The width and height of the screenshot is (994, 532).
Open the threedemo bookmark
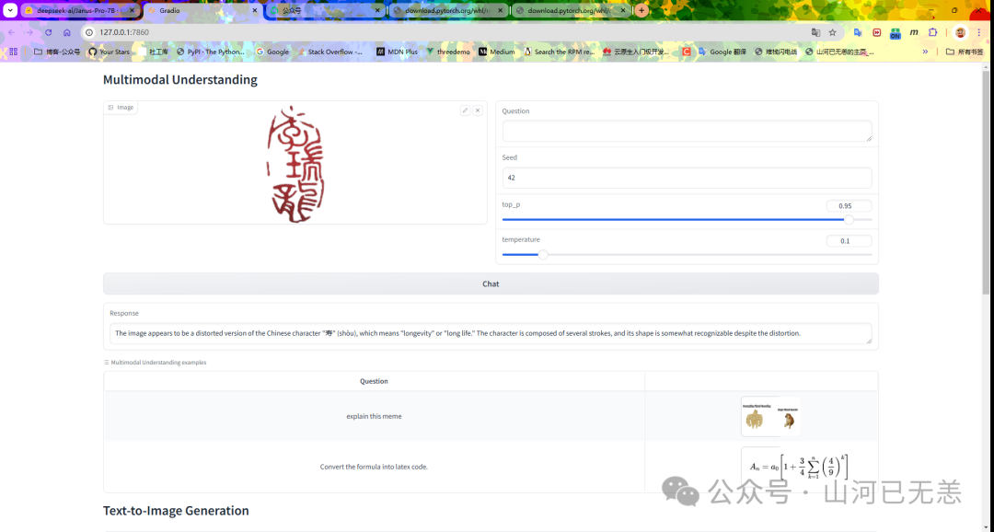[x=448, y=52]
